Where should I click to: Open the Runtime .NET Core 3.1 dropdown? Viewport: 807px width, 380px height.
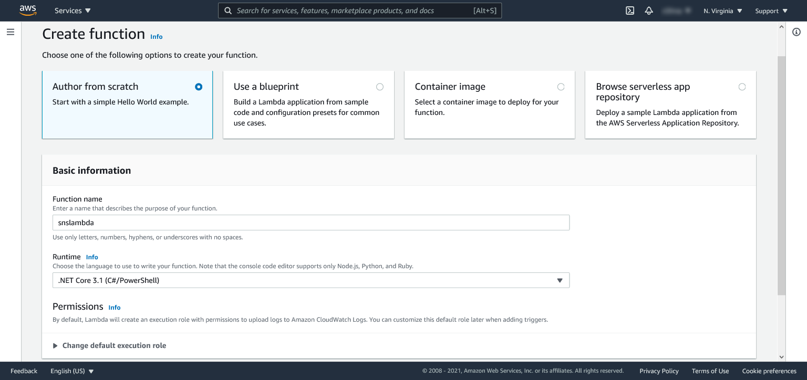pos(311,280)
